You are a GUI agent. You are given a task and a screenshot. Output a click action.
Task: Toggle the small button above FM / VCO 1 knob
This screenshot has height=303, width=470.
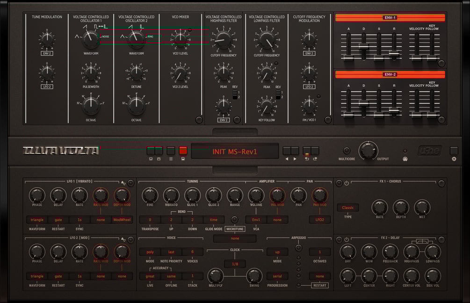click(x=318, y=96)
